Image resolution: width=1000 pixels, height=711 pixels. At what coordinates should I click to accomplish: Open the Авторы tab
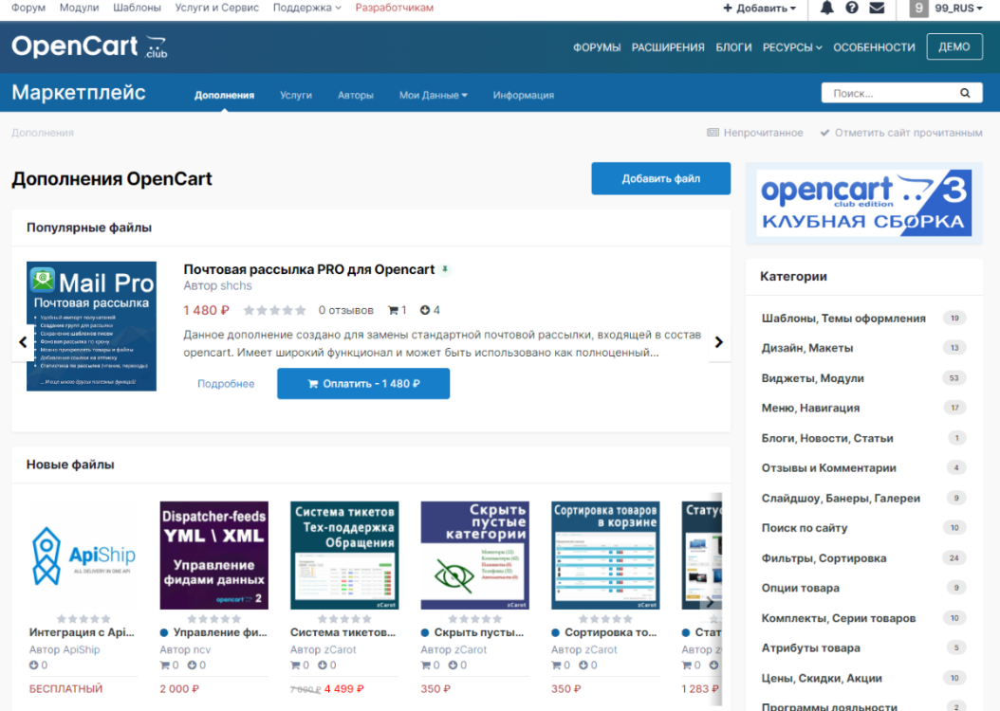point(355,95)
